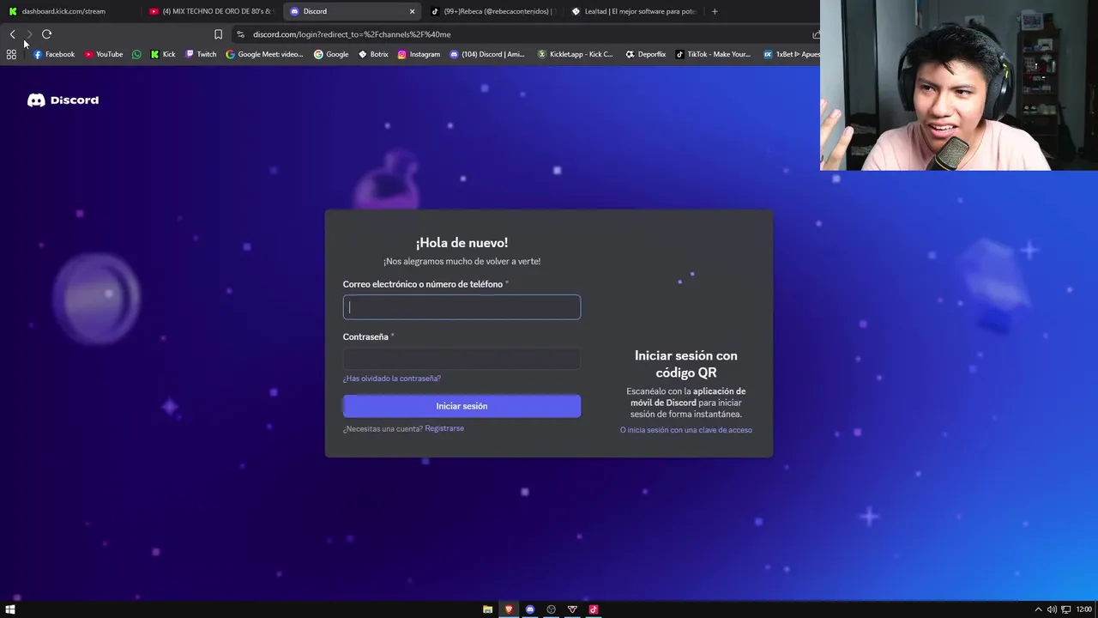Image resolution: width=1098 pixels, height=618 pixels.
Task: Open the apps grid in bookmarks bar
Action: point(11,54)
